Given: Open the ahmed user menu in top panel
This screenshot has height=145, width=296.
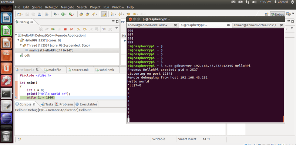Looking at the screenshot, I should coord(281,2).
